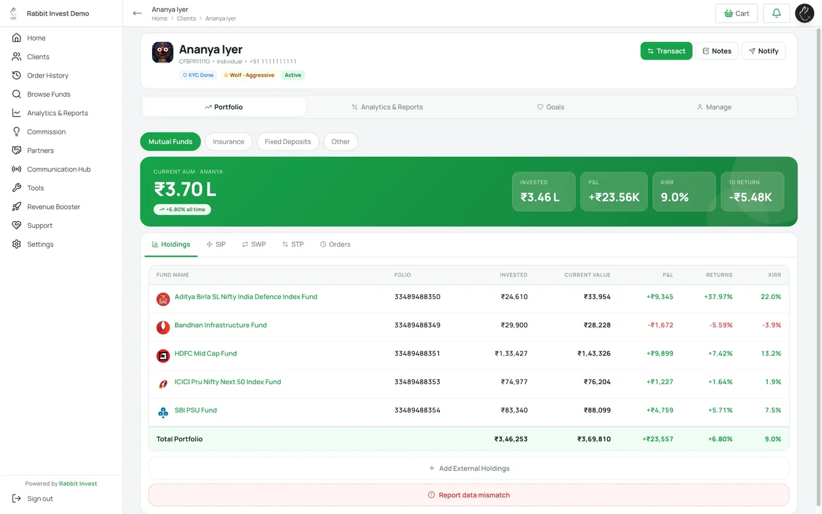Click Add External Holdings
The height and width of the screenshot is (514, 822).
pos(469,469)
